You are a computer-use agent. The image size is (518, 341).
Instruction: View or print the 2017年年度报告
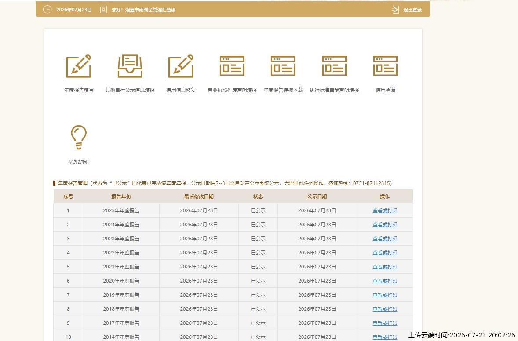point(385,323)
